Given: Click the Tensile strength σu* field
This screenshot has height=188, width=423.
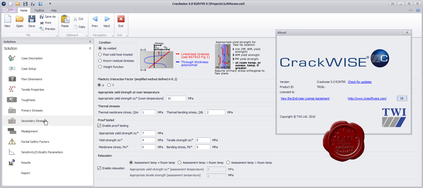Looking at the screenshot, I should coord(203,140).
